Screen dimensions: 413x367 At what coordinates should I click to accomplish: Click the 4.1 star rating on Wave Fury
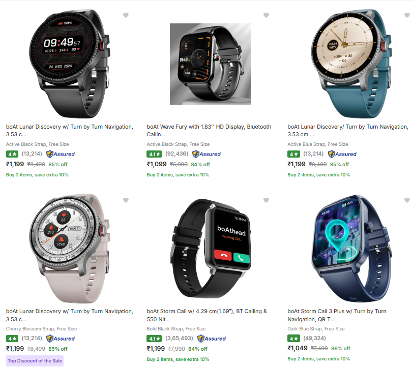pos(154,155)
